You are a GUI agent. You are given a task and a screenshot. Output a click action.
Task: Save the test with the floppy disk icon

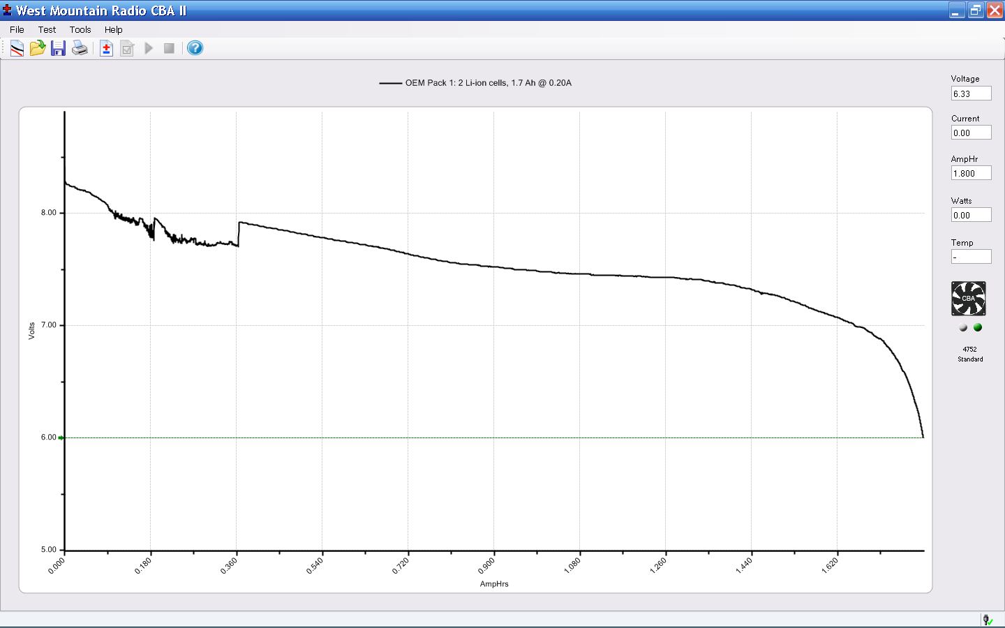(58, 48)
